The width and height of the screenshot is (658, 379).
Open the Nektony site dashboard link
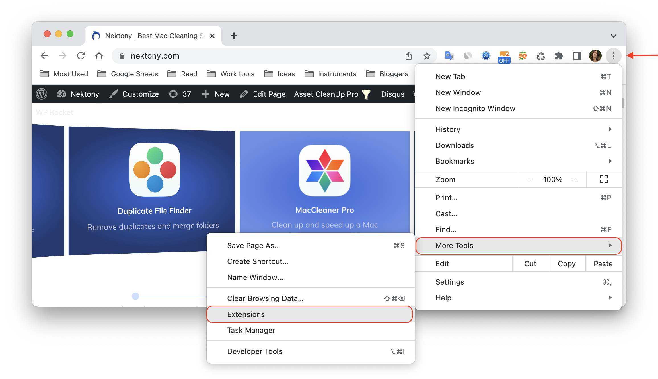(x=78, y=94)
